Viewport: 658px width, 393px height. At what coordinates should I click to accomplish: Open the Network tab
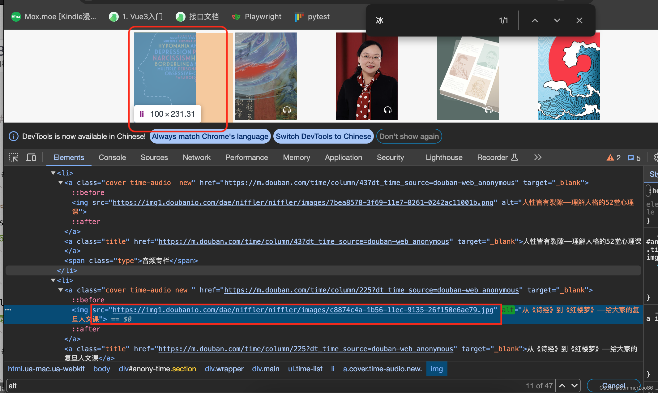pos(196,158)
